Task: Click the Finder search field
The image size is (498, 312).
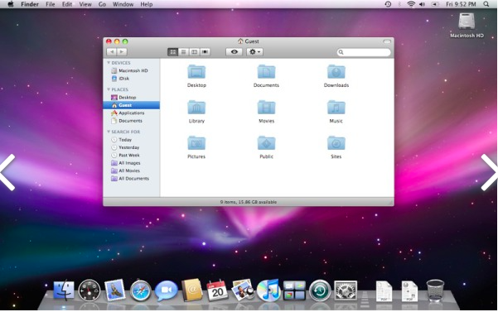Action: point(364,52)
